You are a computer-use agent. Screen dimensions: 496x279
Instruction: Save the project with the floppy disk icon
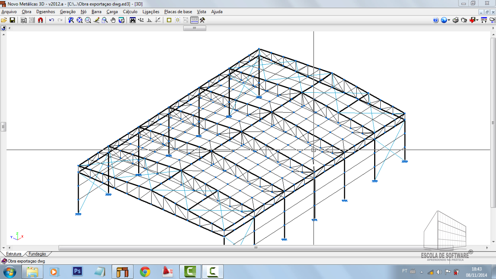[x=12, y=20]
